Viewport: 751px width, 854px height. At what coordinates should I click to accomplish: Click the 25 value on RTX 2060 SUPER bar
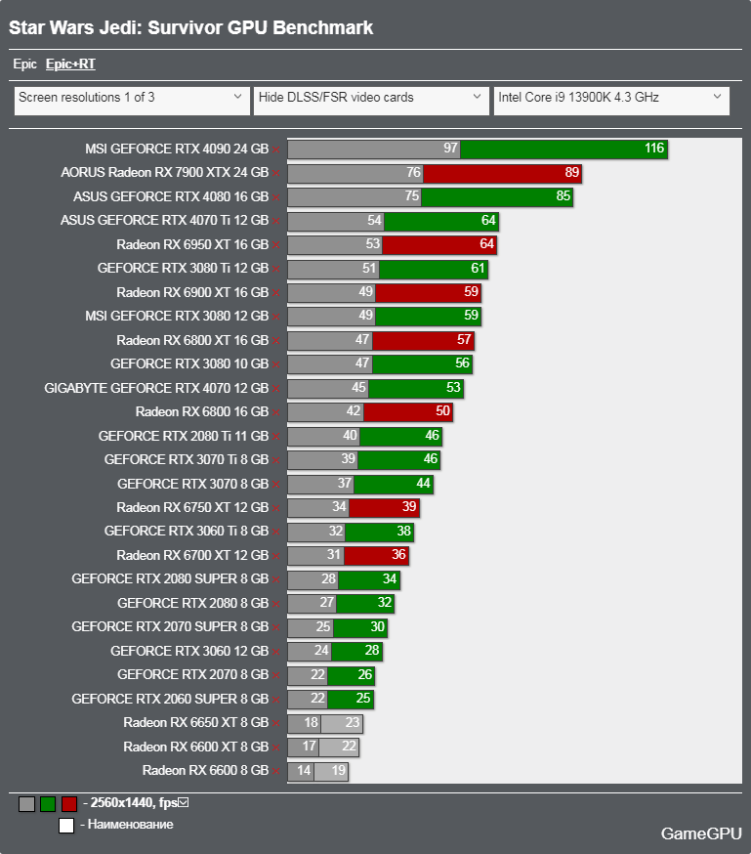coord(363,699)
